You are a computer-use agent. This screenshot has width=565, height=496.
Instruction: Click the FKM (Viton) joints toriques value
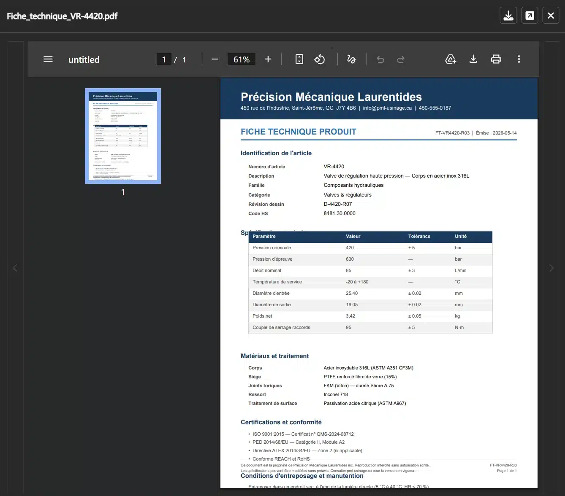tap(359, 385)
